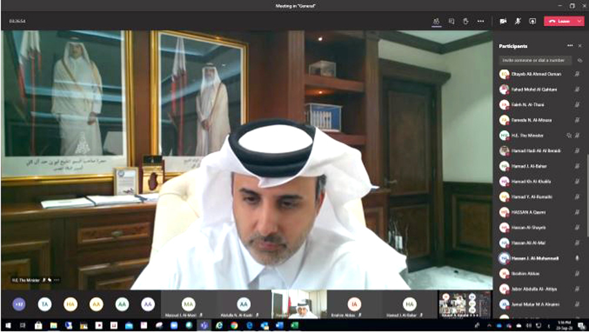Toggle the camera on or off
The image size is (589, 333).
[503, 21]
